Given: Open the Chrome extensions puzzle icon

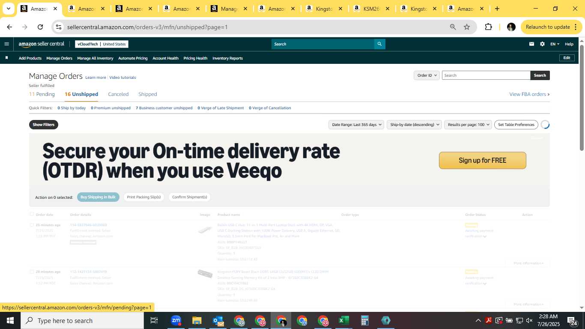Looking at the screenshot, I should pyautogui.click(x=488, y=27).
